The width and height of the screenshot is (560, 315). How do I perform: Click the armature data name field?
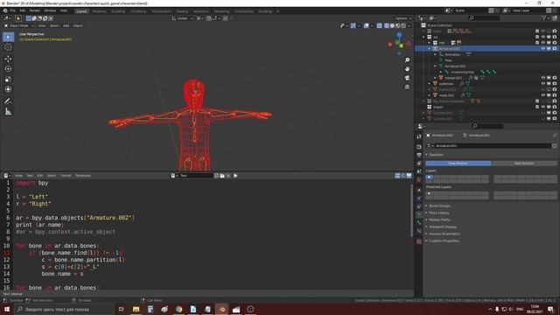[x=492, y=146]
